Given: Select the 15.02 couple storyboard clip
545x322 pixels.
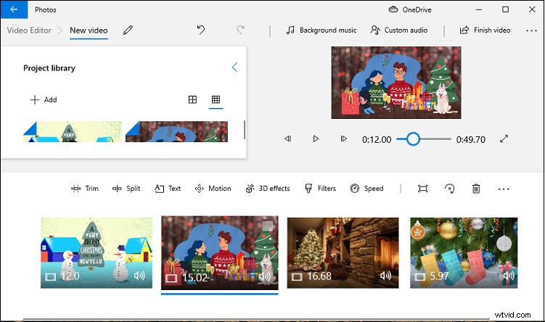Looking at the screenshot, I should point(220,253).
